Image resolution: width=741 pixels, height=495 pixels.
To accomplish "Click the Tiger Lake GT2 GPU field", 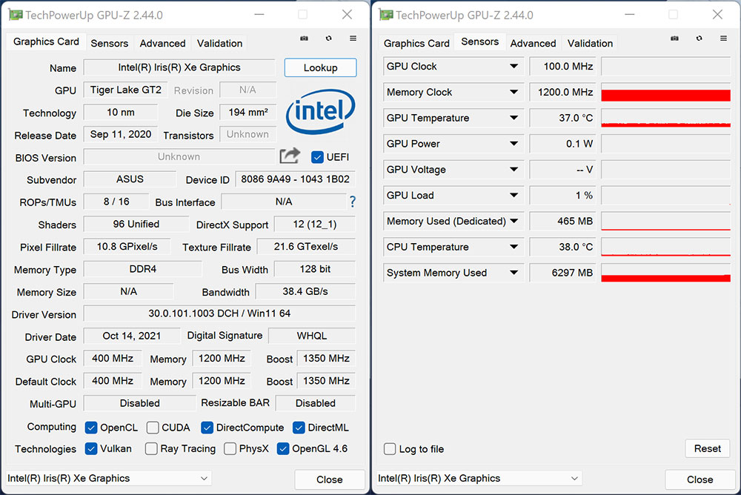I will pos(126,90).
